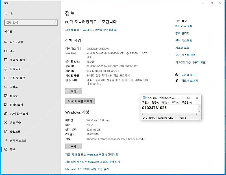
Task: Select Notifications & actions icon
Action: [x=6, y=60]
